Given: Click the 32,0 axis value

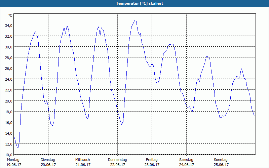Looking at the screenshot, I should coord(9,36).
